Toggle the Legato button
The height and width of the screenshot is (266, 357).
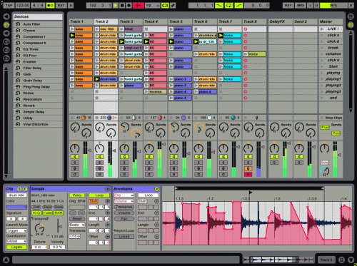tap(16, 247)
